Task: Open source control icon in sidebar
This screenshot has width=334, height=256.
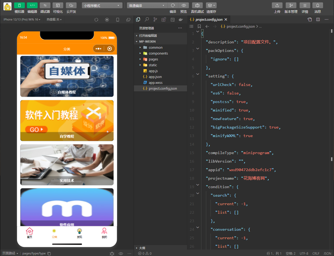Action: 155,19
